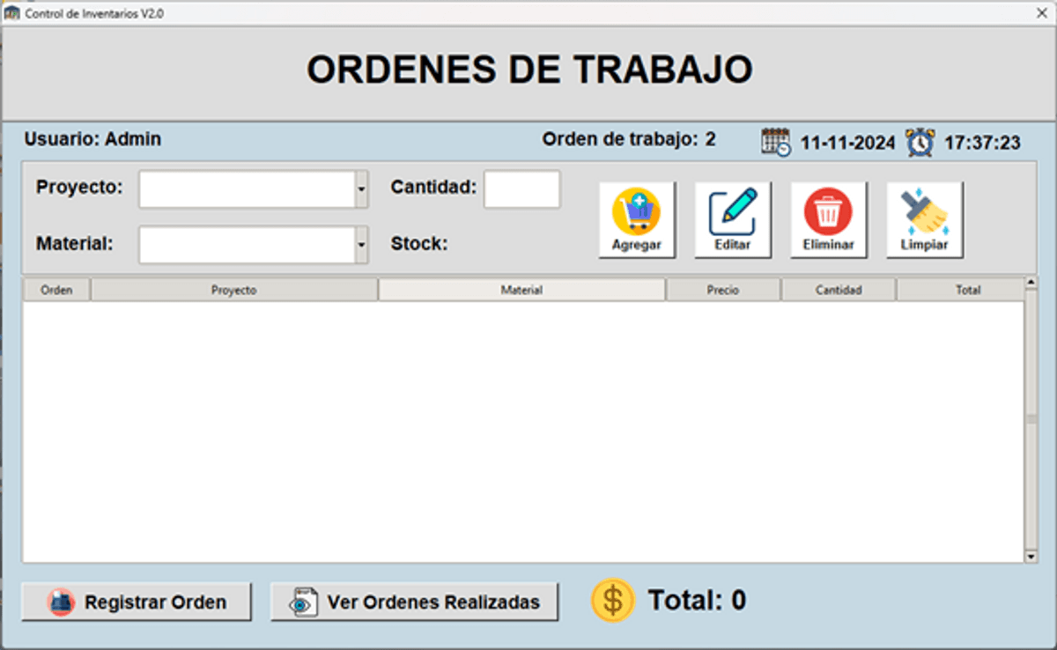The image size is (1057, 650).
Task: Expand the Proyecto dropdown arrow
Action: 361,189
